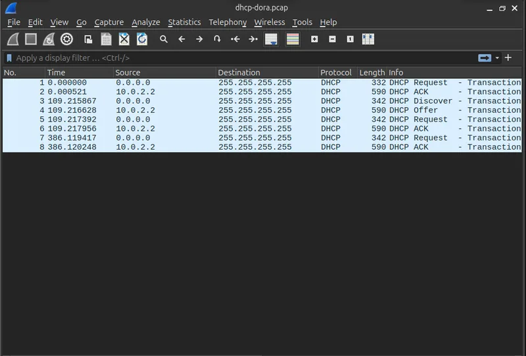Open the Telephony menu
The height and width of the screenshot is (356, 526).
(x=227, y=22)
